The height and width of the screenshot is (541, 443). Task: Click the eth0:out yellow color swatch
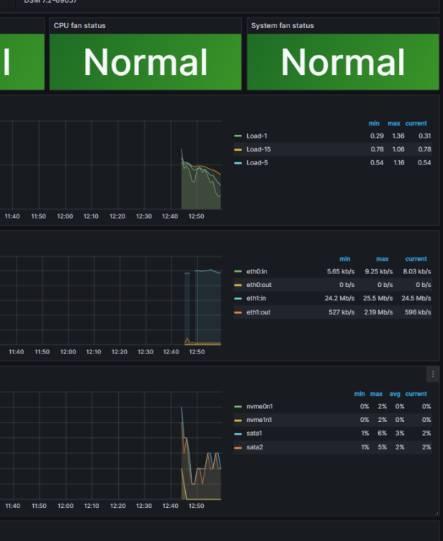point(238,285)
